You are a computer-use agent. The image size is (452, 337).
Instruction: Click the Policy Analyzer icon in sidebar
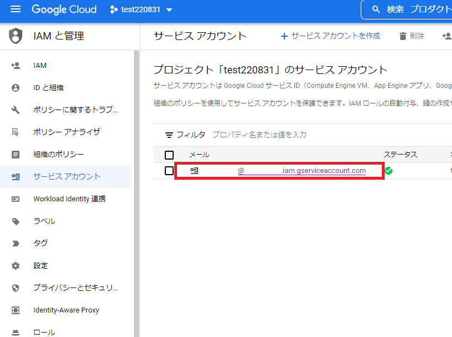click(16, 132)
